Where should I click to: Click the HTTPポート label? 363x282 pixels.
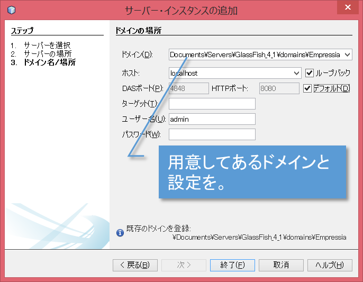(230, 88)
